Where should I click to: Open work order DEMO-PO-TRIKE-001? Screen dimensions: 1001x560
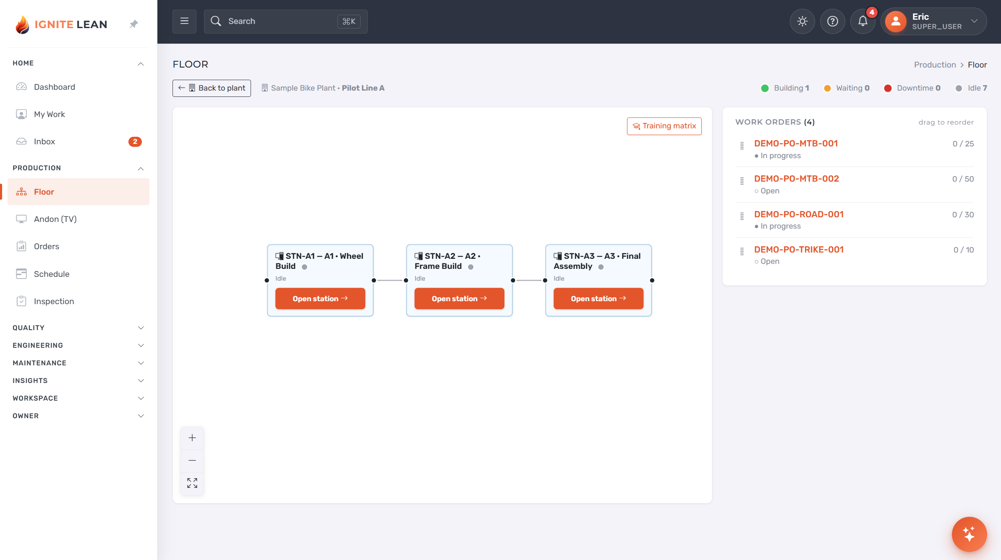pyautogui.click(x=799, y=250)
